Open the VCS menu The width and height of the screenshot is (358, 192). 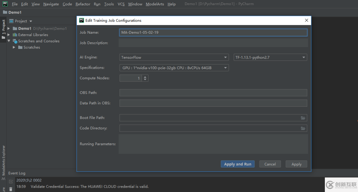121,4
